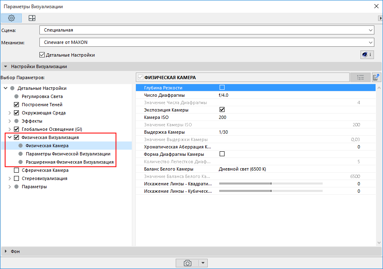This screenshot has width=383, height=269.
Task: Click the Число Диафрагмы value f/4.0
Action: [x=223, y=95]
